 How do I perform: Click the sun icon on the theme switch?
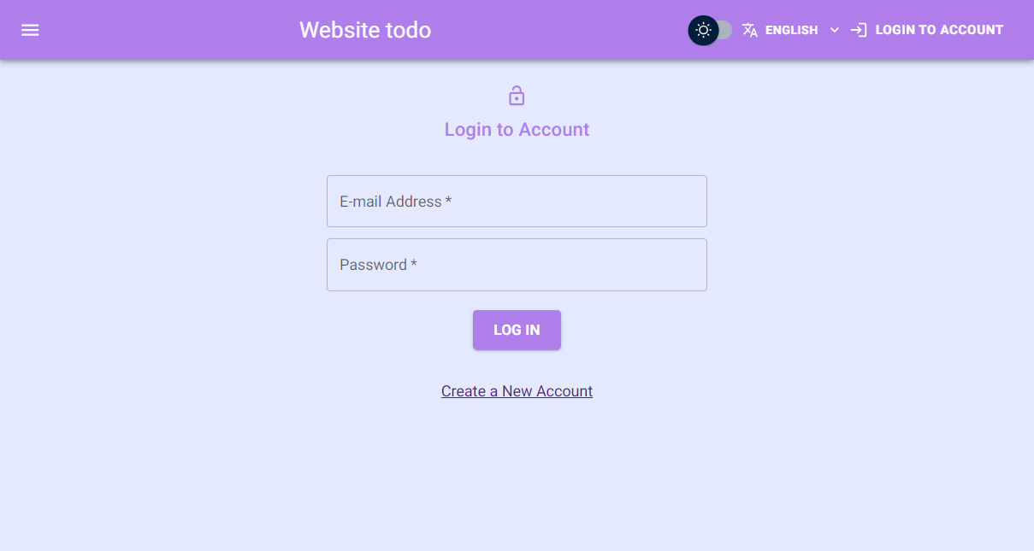pos(703,31)
